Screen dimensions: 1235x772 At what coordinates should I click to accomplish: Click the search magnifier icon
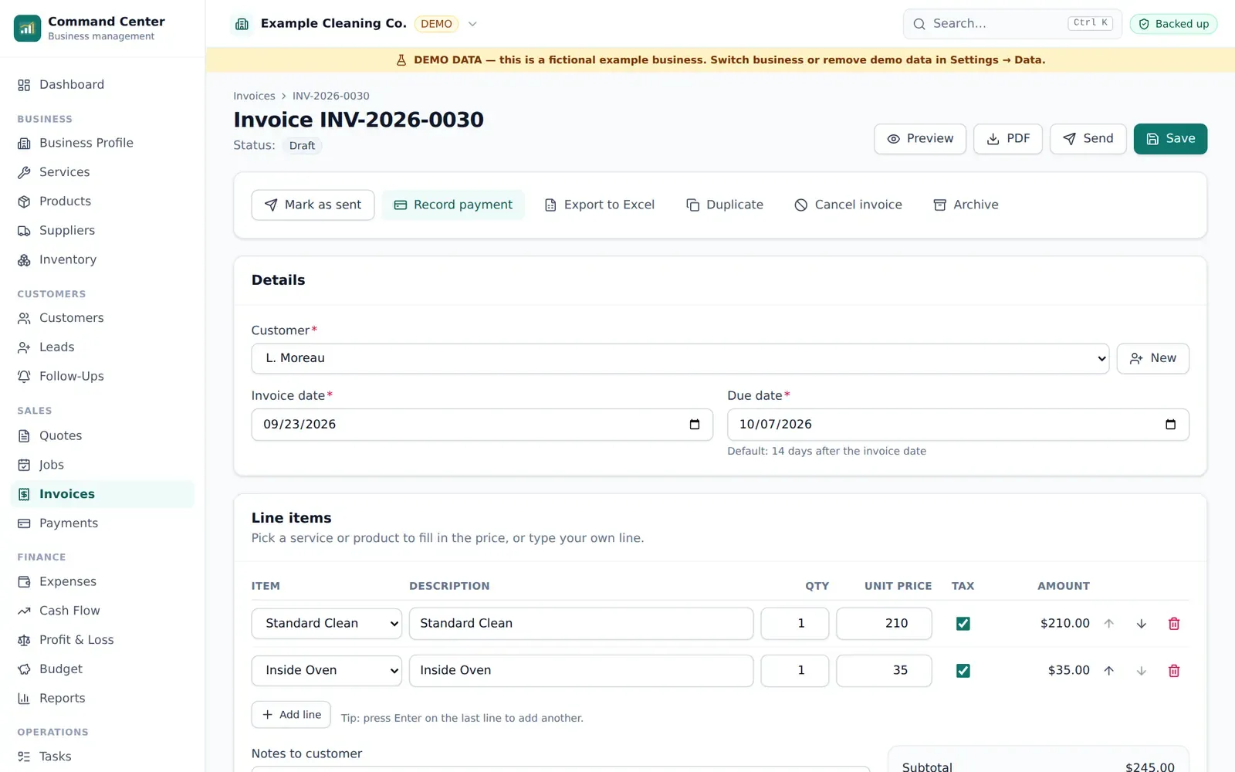(919, 24)
